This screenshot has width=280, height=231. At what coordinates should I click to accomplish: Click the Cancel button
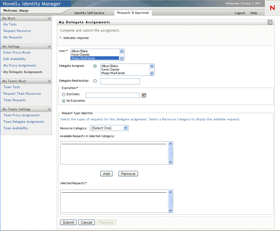[x=86, y=222]
